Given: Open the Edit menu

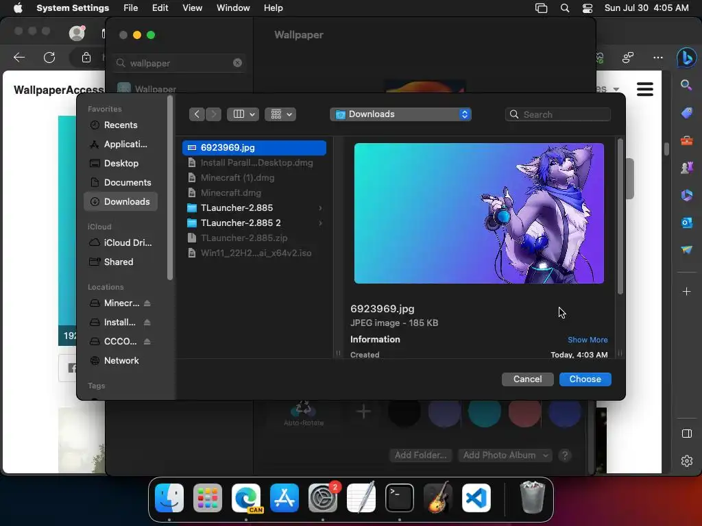Looking at the screenshot, I should coord(160,8).
